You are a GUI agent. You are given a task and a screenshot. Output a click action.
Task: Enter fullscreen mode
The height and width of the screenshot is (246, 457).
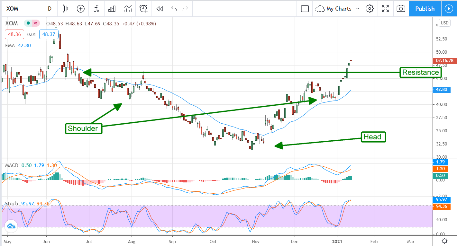coord(385,9)
